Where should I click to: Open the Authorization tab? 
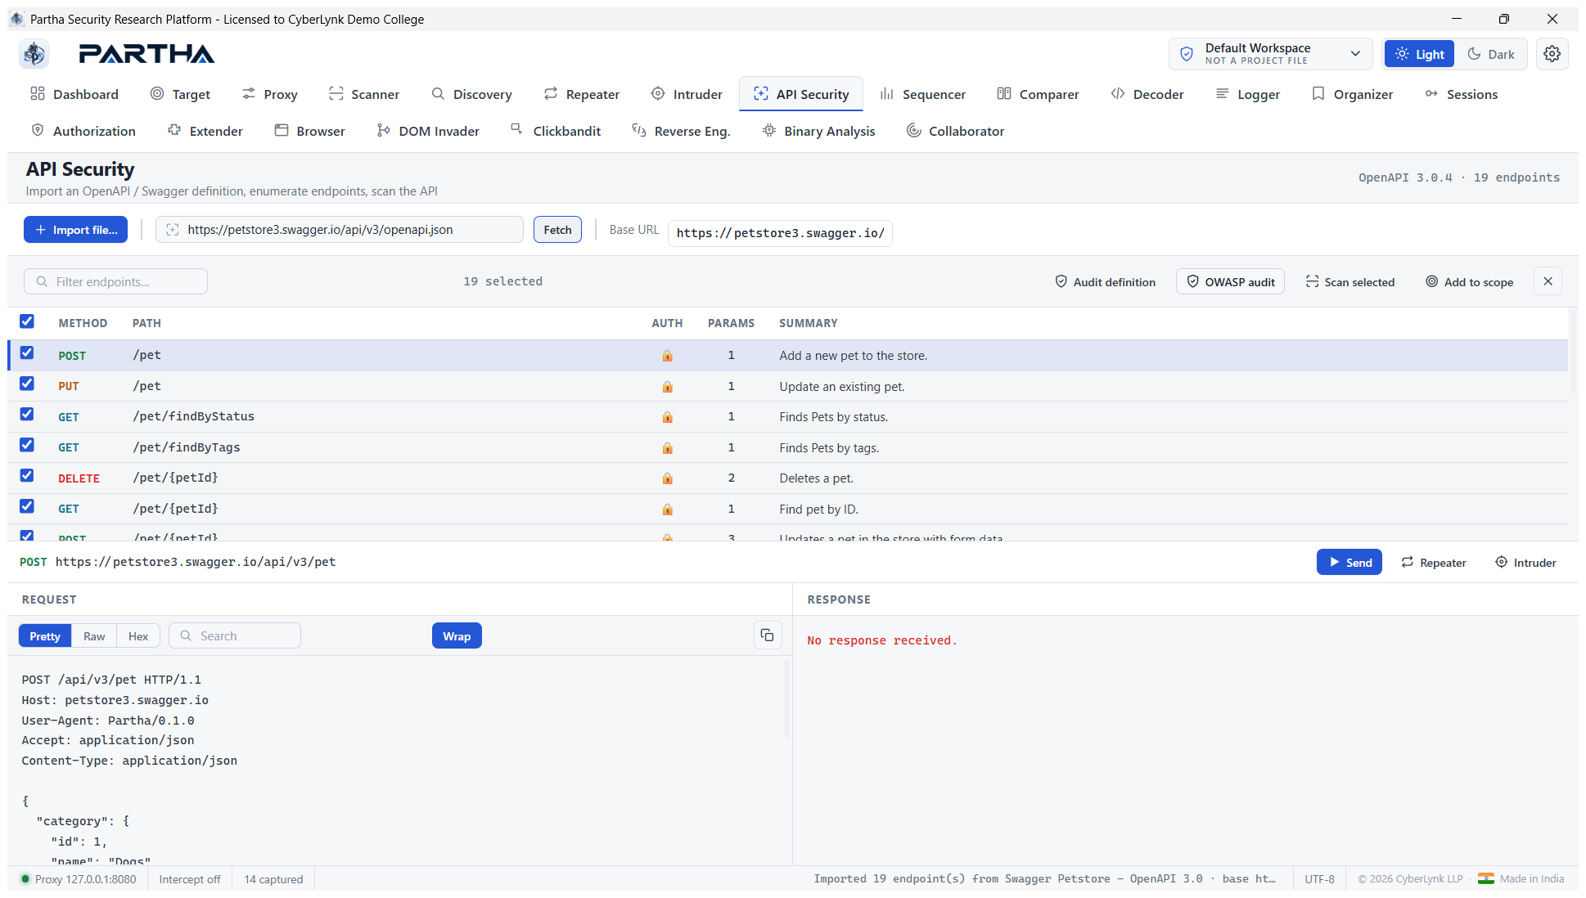pos(83,131)
